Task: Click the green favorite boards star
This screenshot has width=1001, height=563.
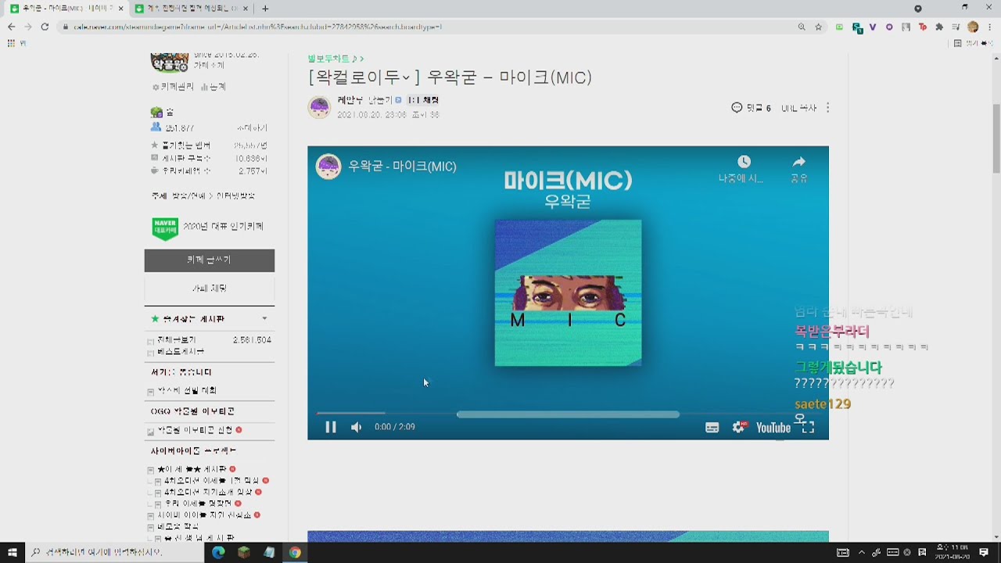Action: (x=155, y=319)
